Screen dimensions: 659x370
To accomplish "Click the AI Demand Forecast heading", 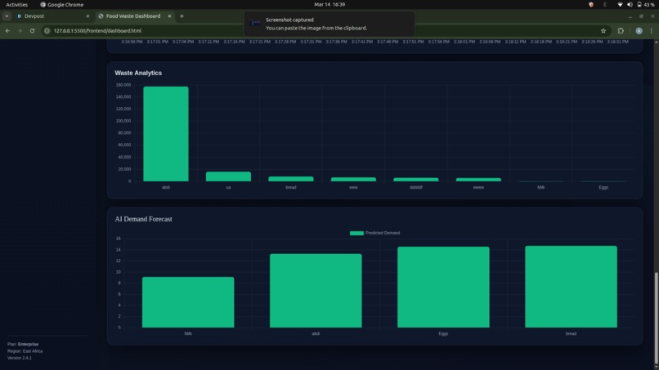I will [143, 219].
